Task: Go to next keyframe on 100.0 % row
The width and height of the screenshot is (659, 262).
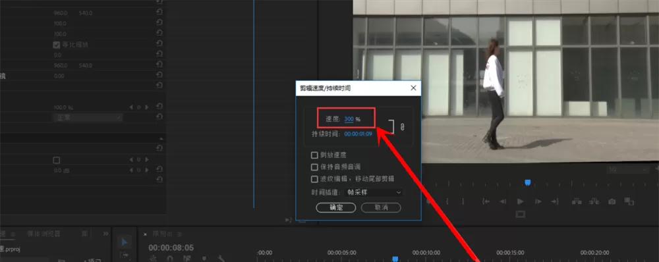Action: click(147, 107)
